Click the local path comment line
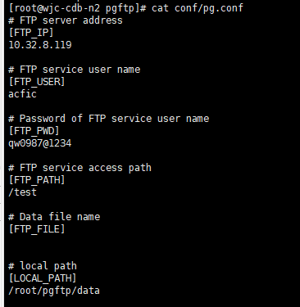The width and height of the screenshot is (300, 307). 43,266
